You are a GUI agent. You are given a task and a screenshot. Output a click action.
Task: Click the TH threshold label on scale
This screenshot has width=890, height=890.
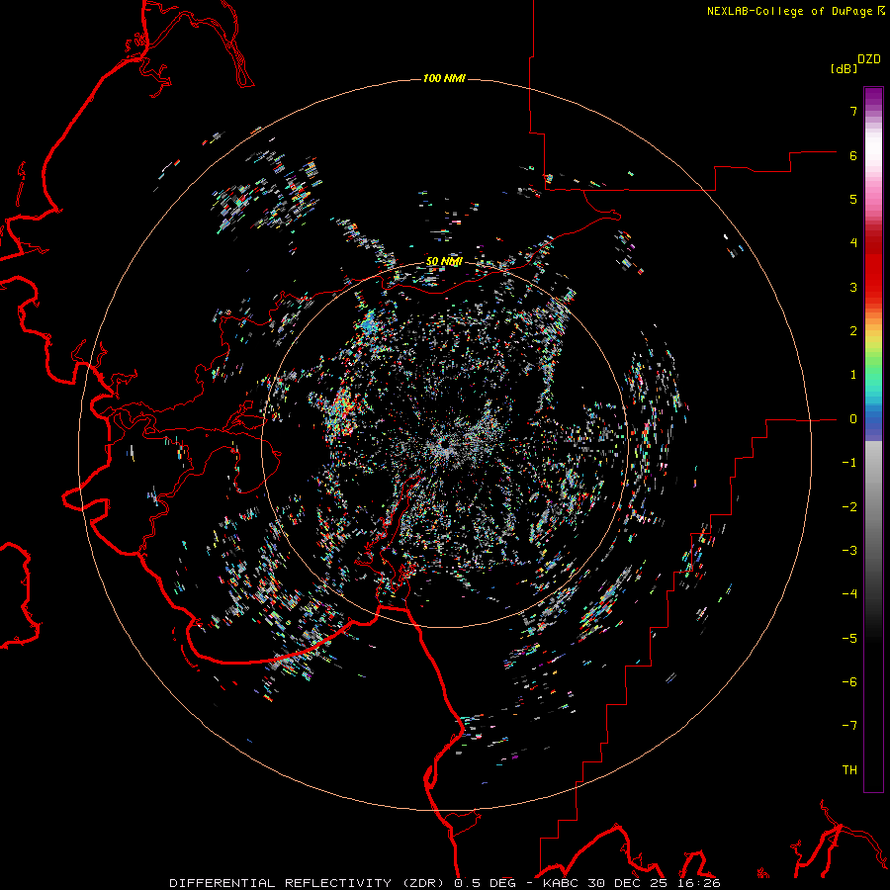tap(849, 770)
